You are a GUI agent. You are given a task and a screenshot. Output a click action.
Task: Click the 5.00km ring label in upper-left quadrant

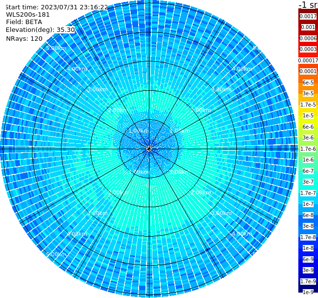tap(56, 48)
